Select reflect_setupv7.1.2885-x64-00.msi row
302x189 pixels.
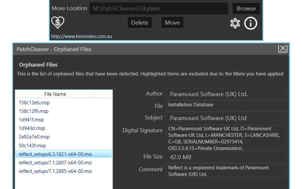(63, 171)
